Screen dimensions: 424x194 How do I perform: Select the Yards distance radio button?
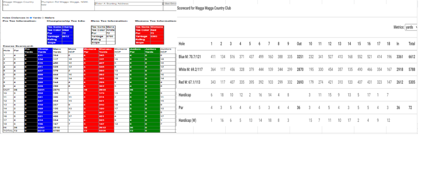click(31, 18)
